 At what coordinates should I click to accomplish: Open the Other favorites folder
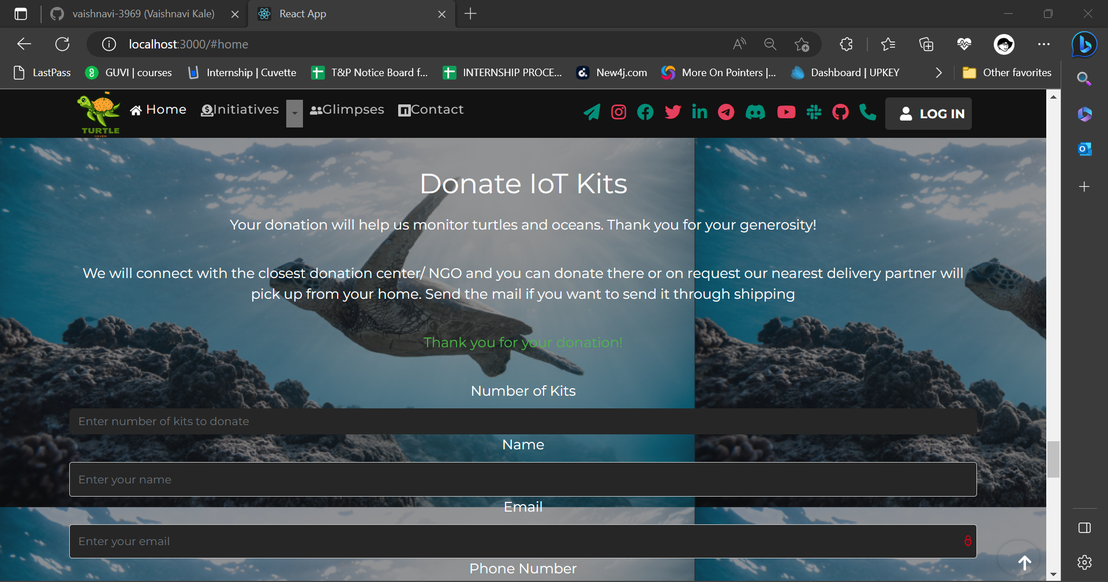(x=1007, y=73)
